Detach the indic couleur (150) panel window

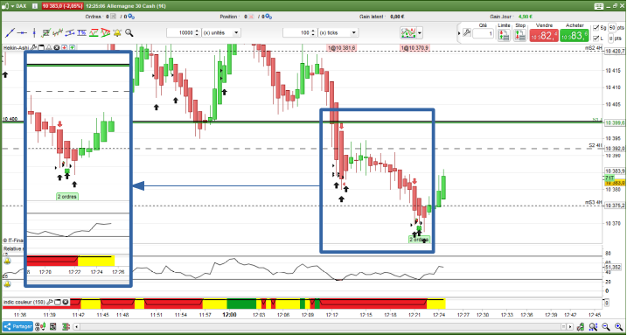[58, 303]
